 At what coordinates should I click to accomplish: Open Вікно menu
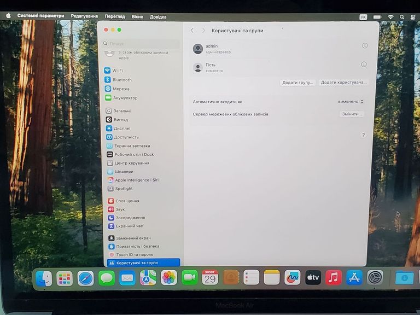tap(137, 16)
